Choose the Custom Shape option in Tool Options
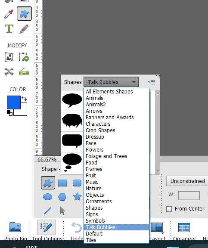This screenshot has width=208, height=248. (x=48, y=183)
